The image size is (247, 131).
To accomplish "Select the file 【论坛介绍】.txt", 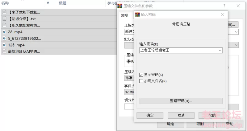I will [x=59, y=19].
